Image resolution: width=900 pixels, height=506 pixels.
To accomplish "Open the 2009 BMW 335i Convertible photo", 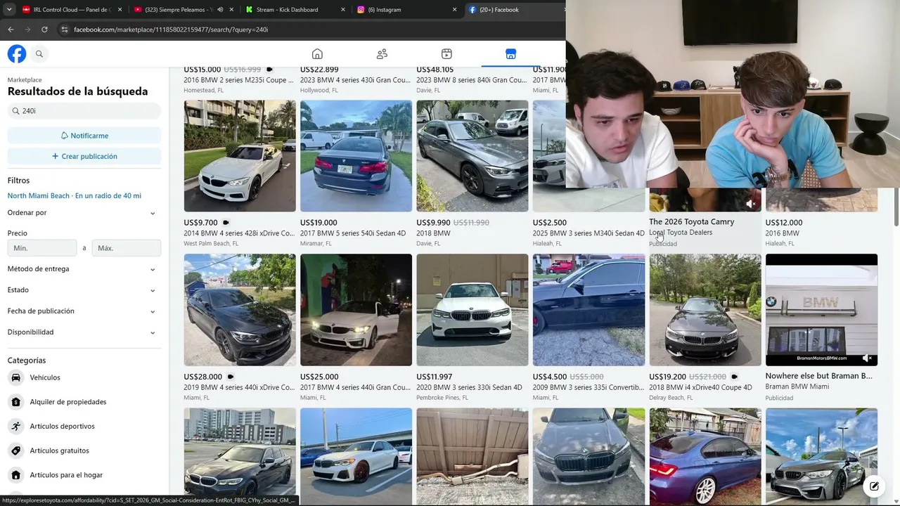I will (x=589, y=310).
